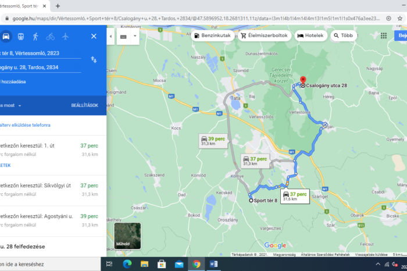Close the directions panel with X
407x271 pixels.
pos(94,36)
